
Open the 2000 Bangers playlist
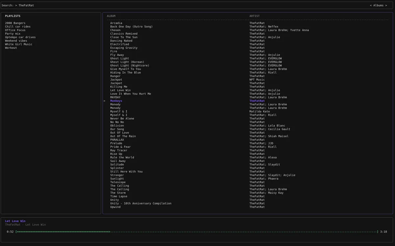[15, 23]
